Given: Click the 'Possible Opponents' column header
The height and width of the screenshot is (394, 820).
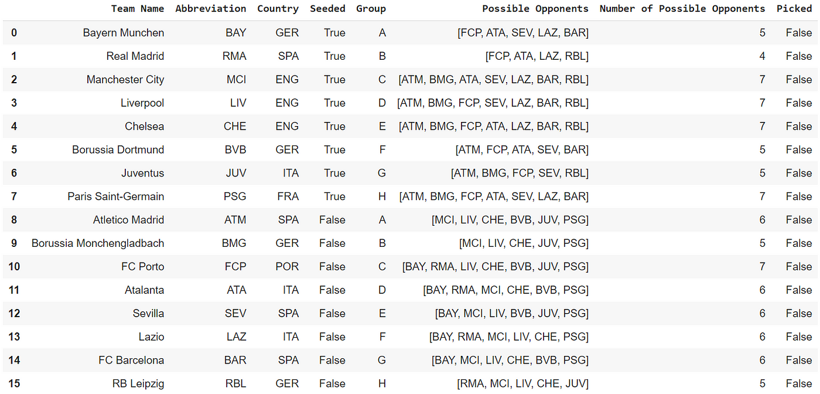Looking at the screenshot, I should click(x=535, y=9).
